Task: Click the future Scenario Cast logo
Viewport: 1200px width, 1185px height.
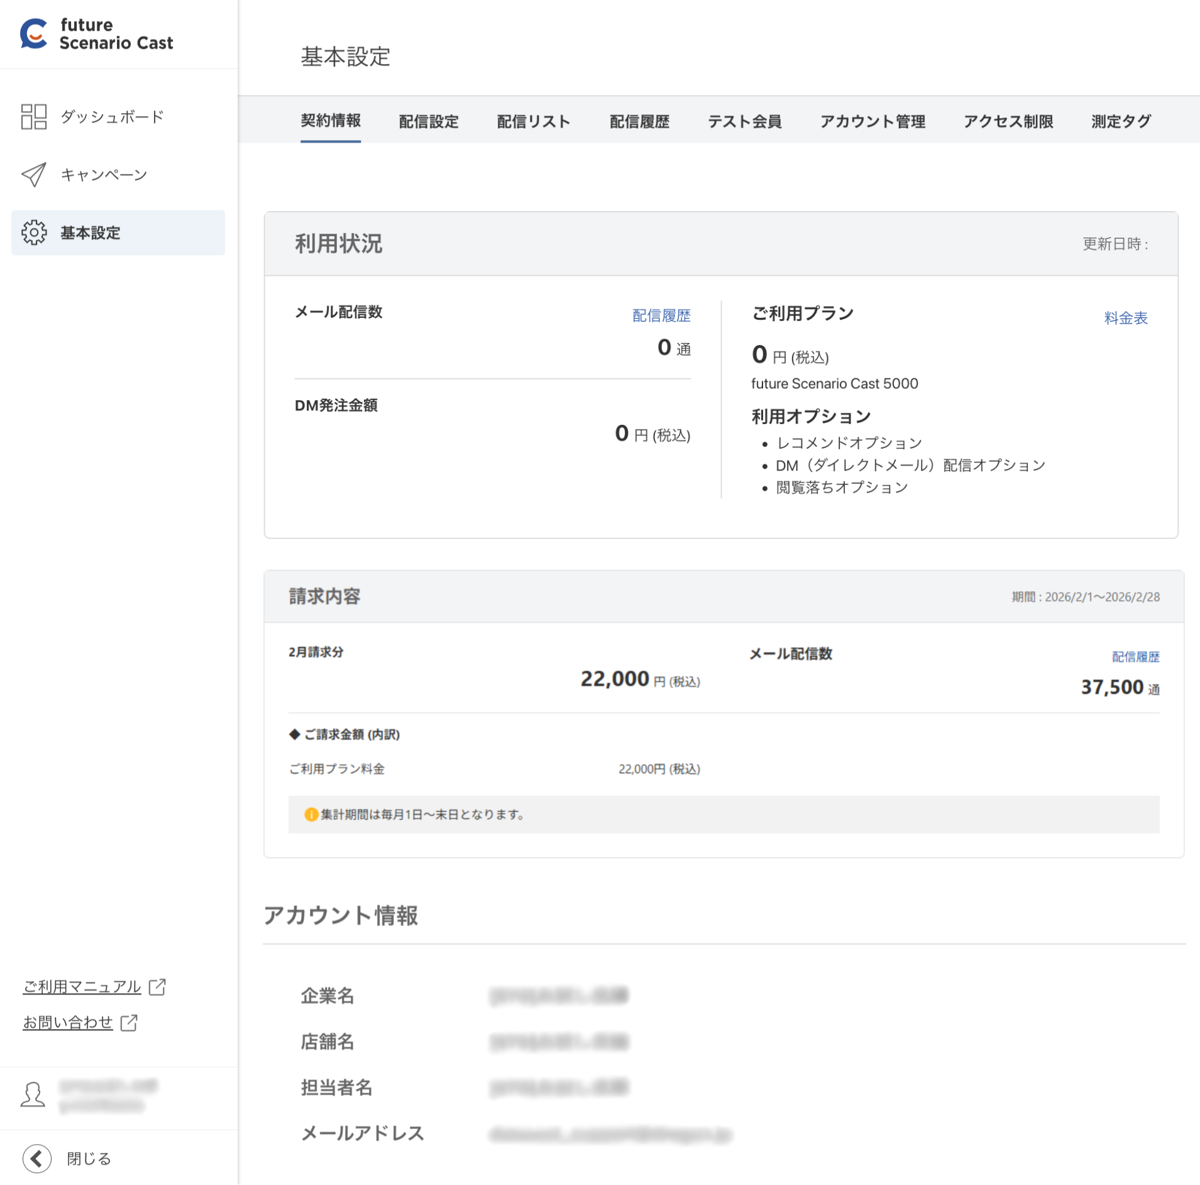Action: click(x=96, y=34)
